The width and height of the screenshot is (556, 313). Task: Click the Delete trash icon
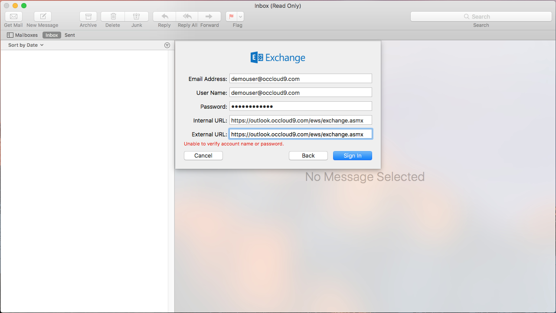pos(113,16)
